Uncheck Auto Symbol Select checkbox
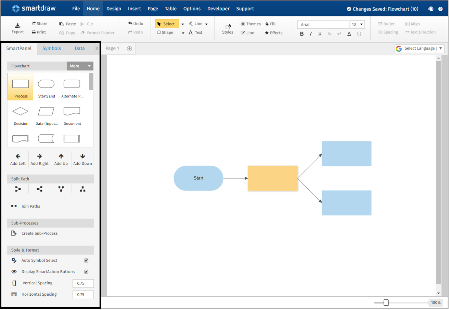This screenshot has height=310, width=449. click(x=86, y=260)
